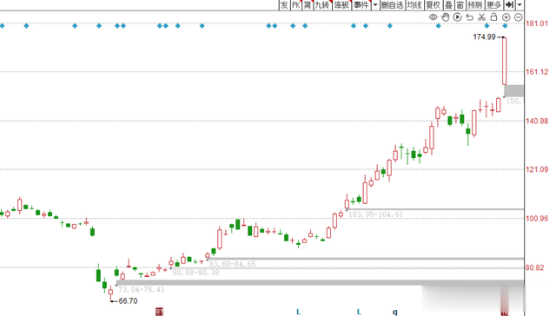The height and width of the screenshot is (316, 556).
Task: Click the 161.12 price axis value
Action: [537, 72]
